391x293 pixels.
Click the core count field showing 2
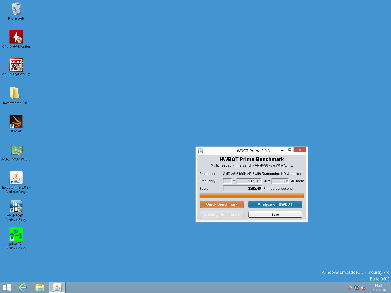click(x=227, y=181)
